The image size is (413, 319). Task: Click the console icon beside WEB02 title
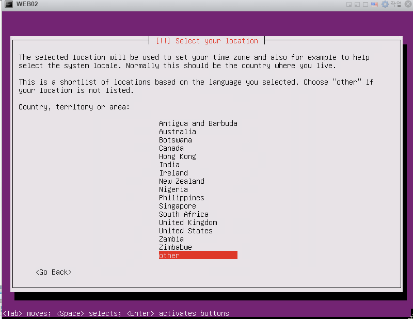coord(9,4)
